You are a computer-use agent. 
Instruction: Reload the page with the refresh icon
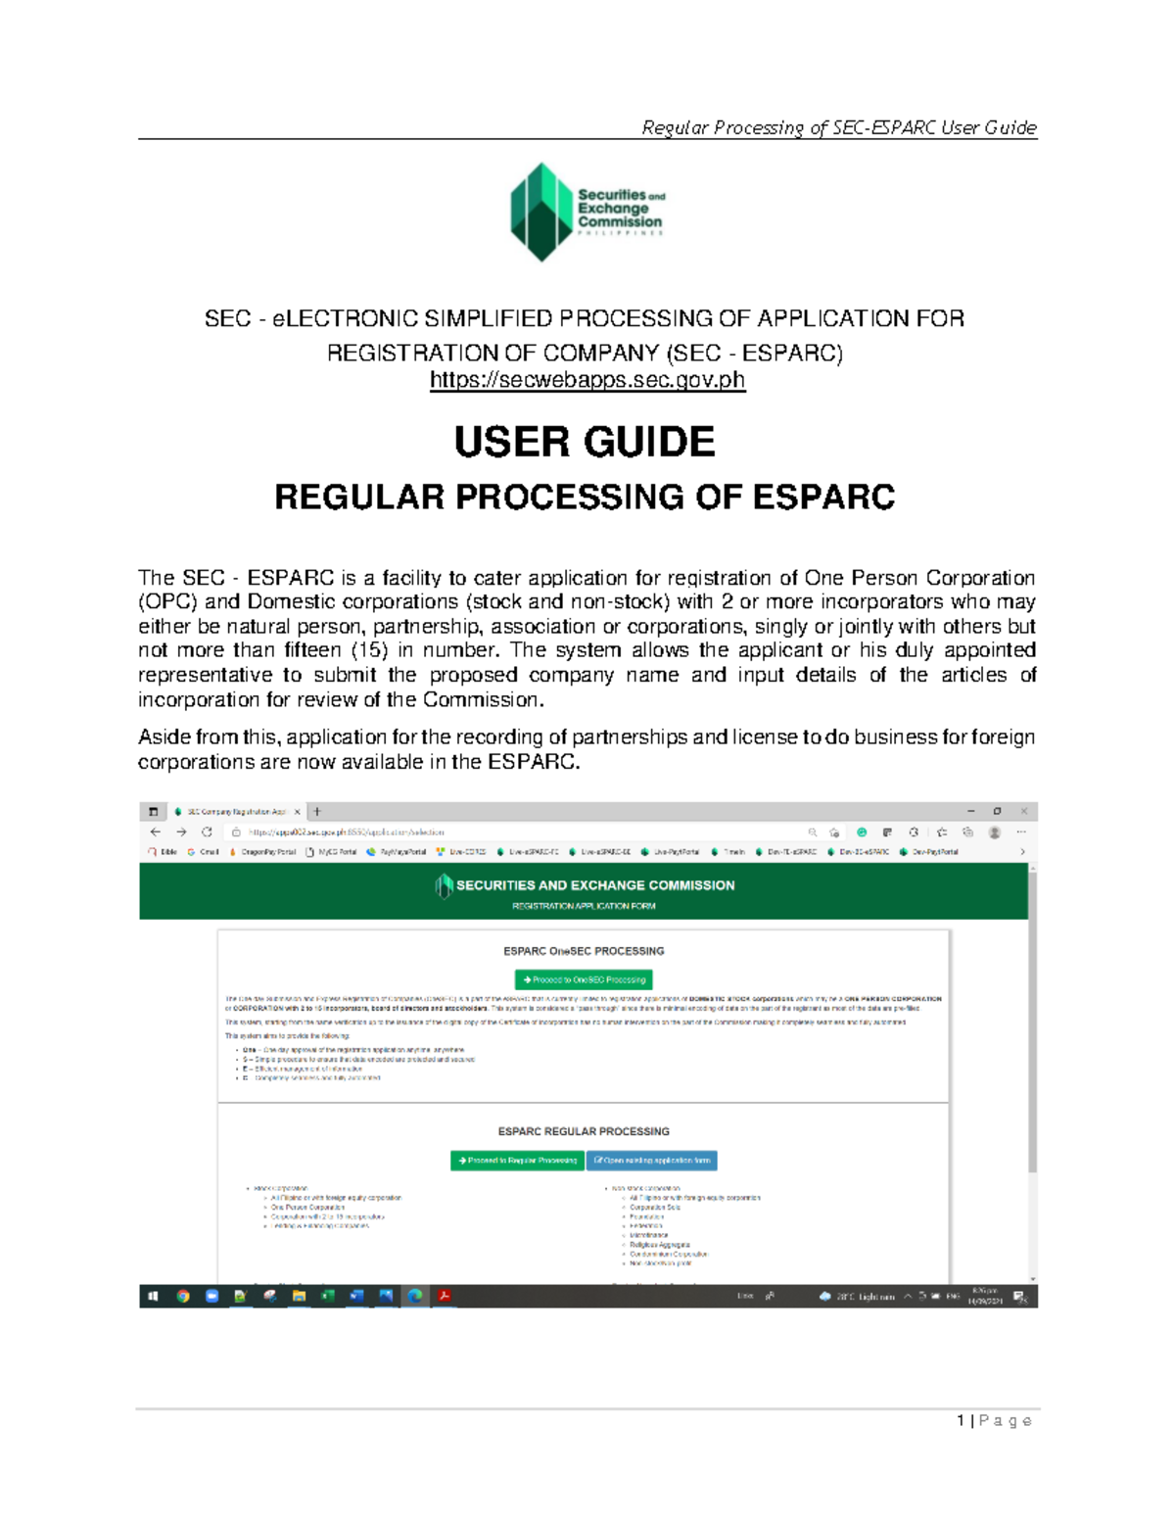[x=207, y=832]
